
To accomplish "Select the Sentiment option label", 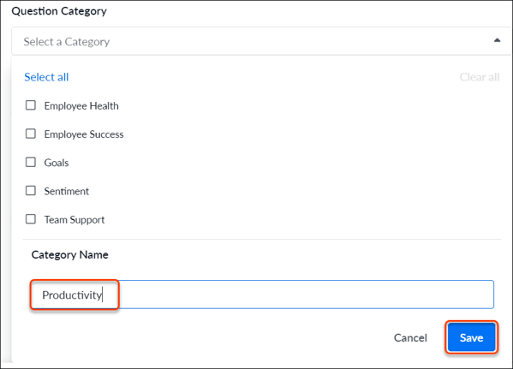I will coord(67,192).
